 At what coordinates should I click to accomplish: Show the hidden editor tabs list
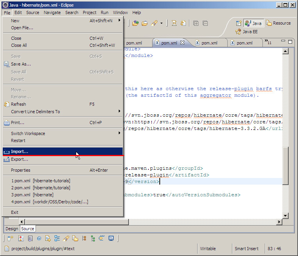(268, 42)
